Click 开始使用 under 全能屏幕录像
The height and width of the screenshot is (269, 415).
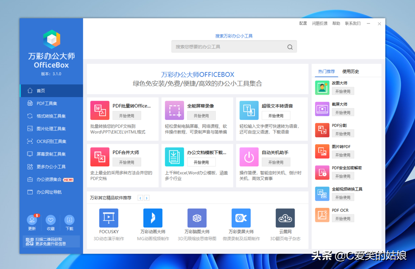[201, 116]
